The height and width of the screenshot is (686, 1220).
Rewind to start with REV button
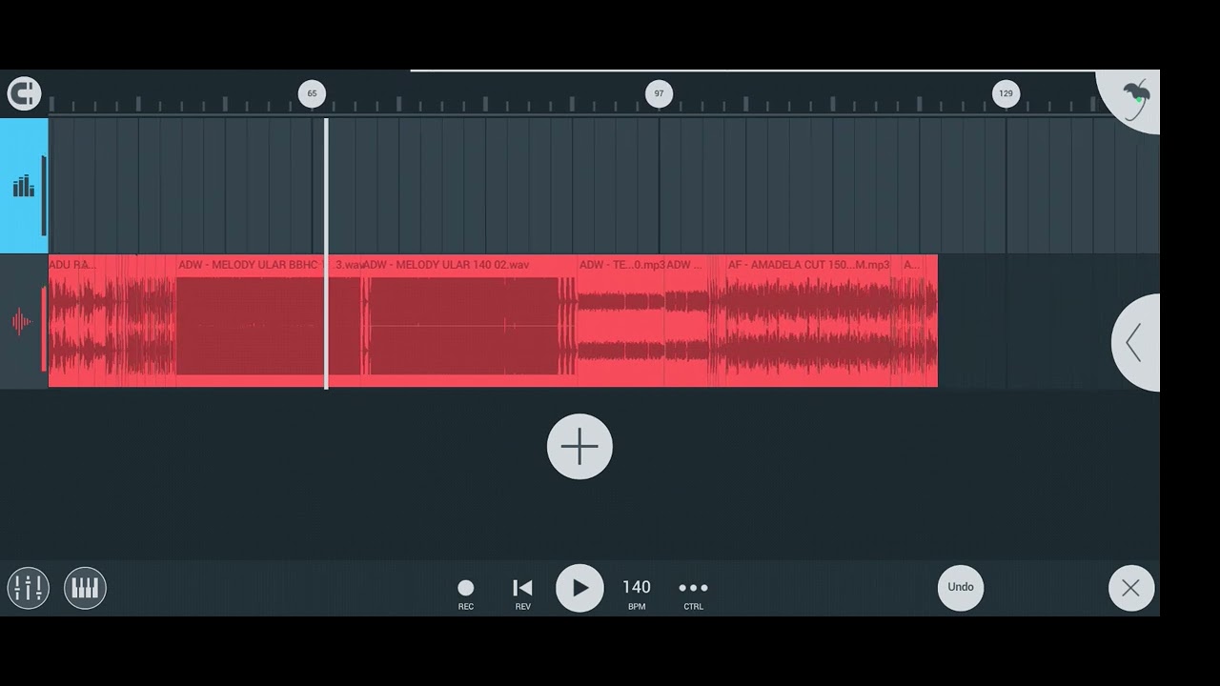(x=522, y=594)
